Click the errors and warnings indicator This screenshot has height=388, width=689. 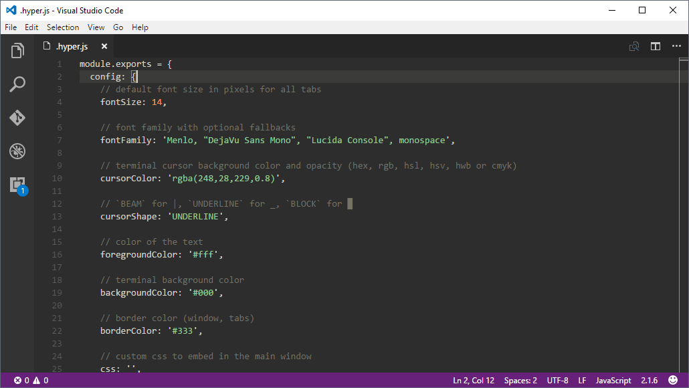[x=22, y=380]
